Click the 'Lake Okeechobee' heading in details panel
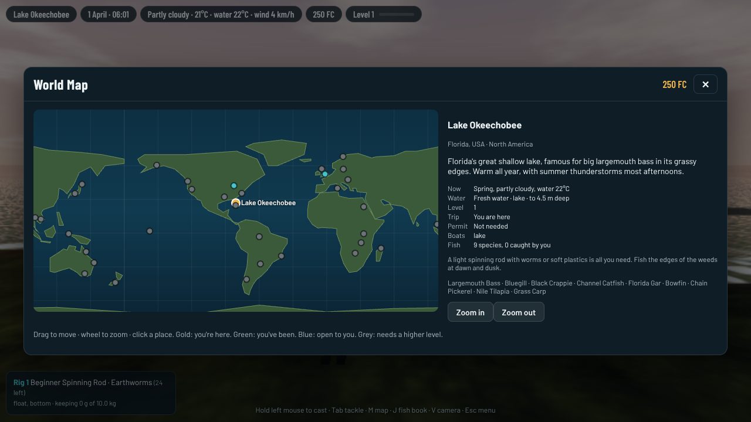 pyautogui.click(x=485, y=125)
